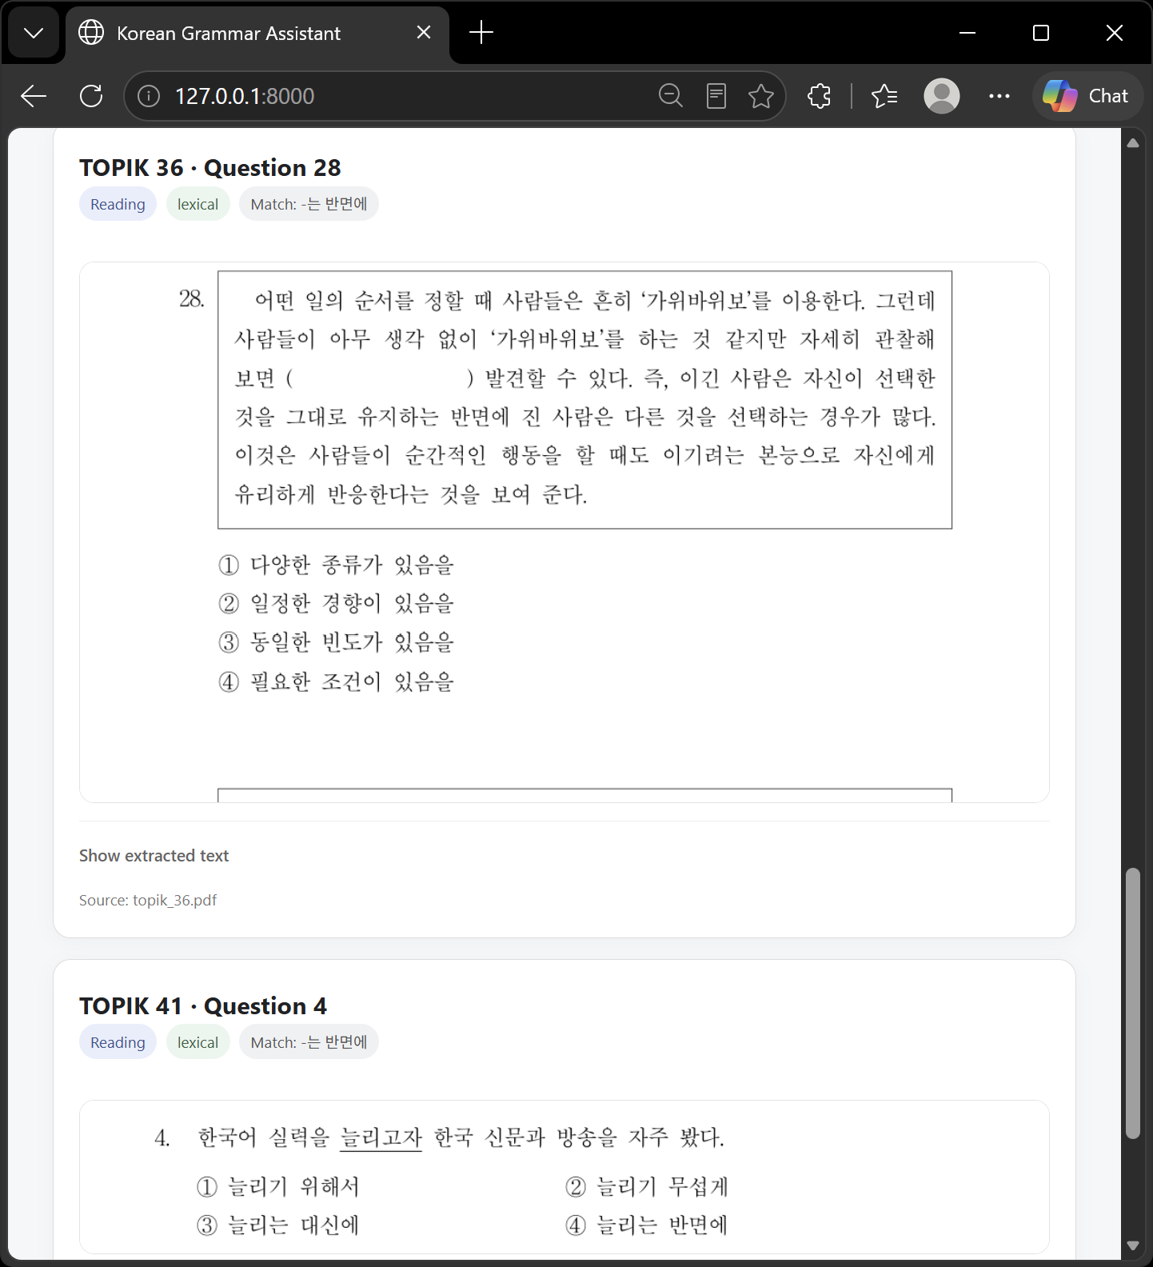
Task: Click the Match tag on Question 28
Action: pos(309,204)
